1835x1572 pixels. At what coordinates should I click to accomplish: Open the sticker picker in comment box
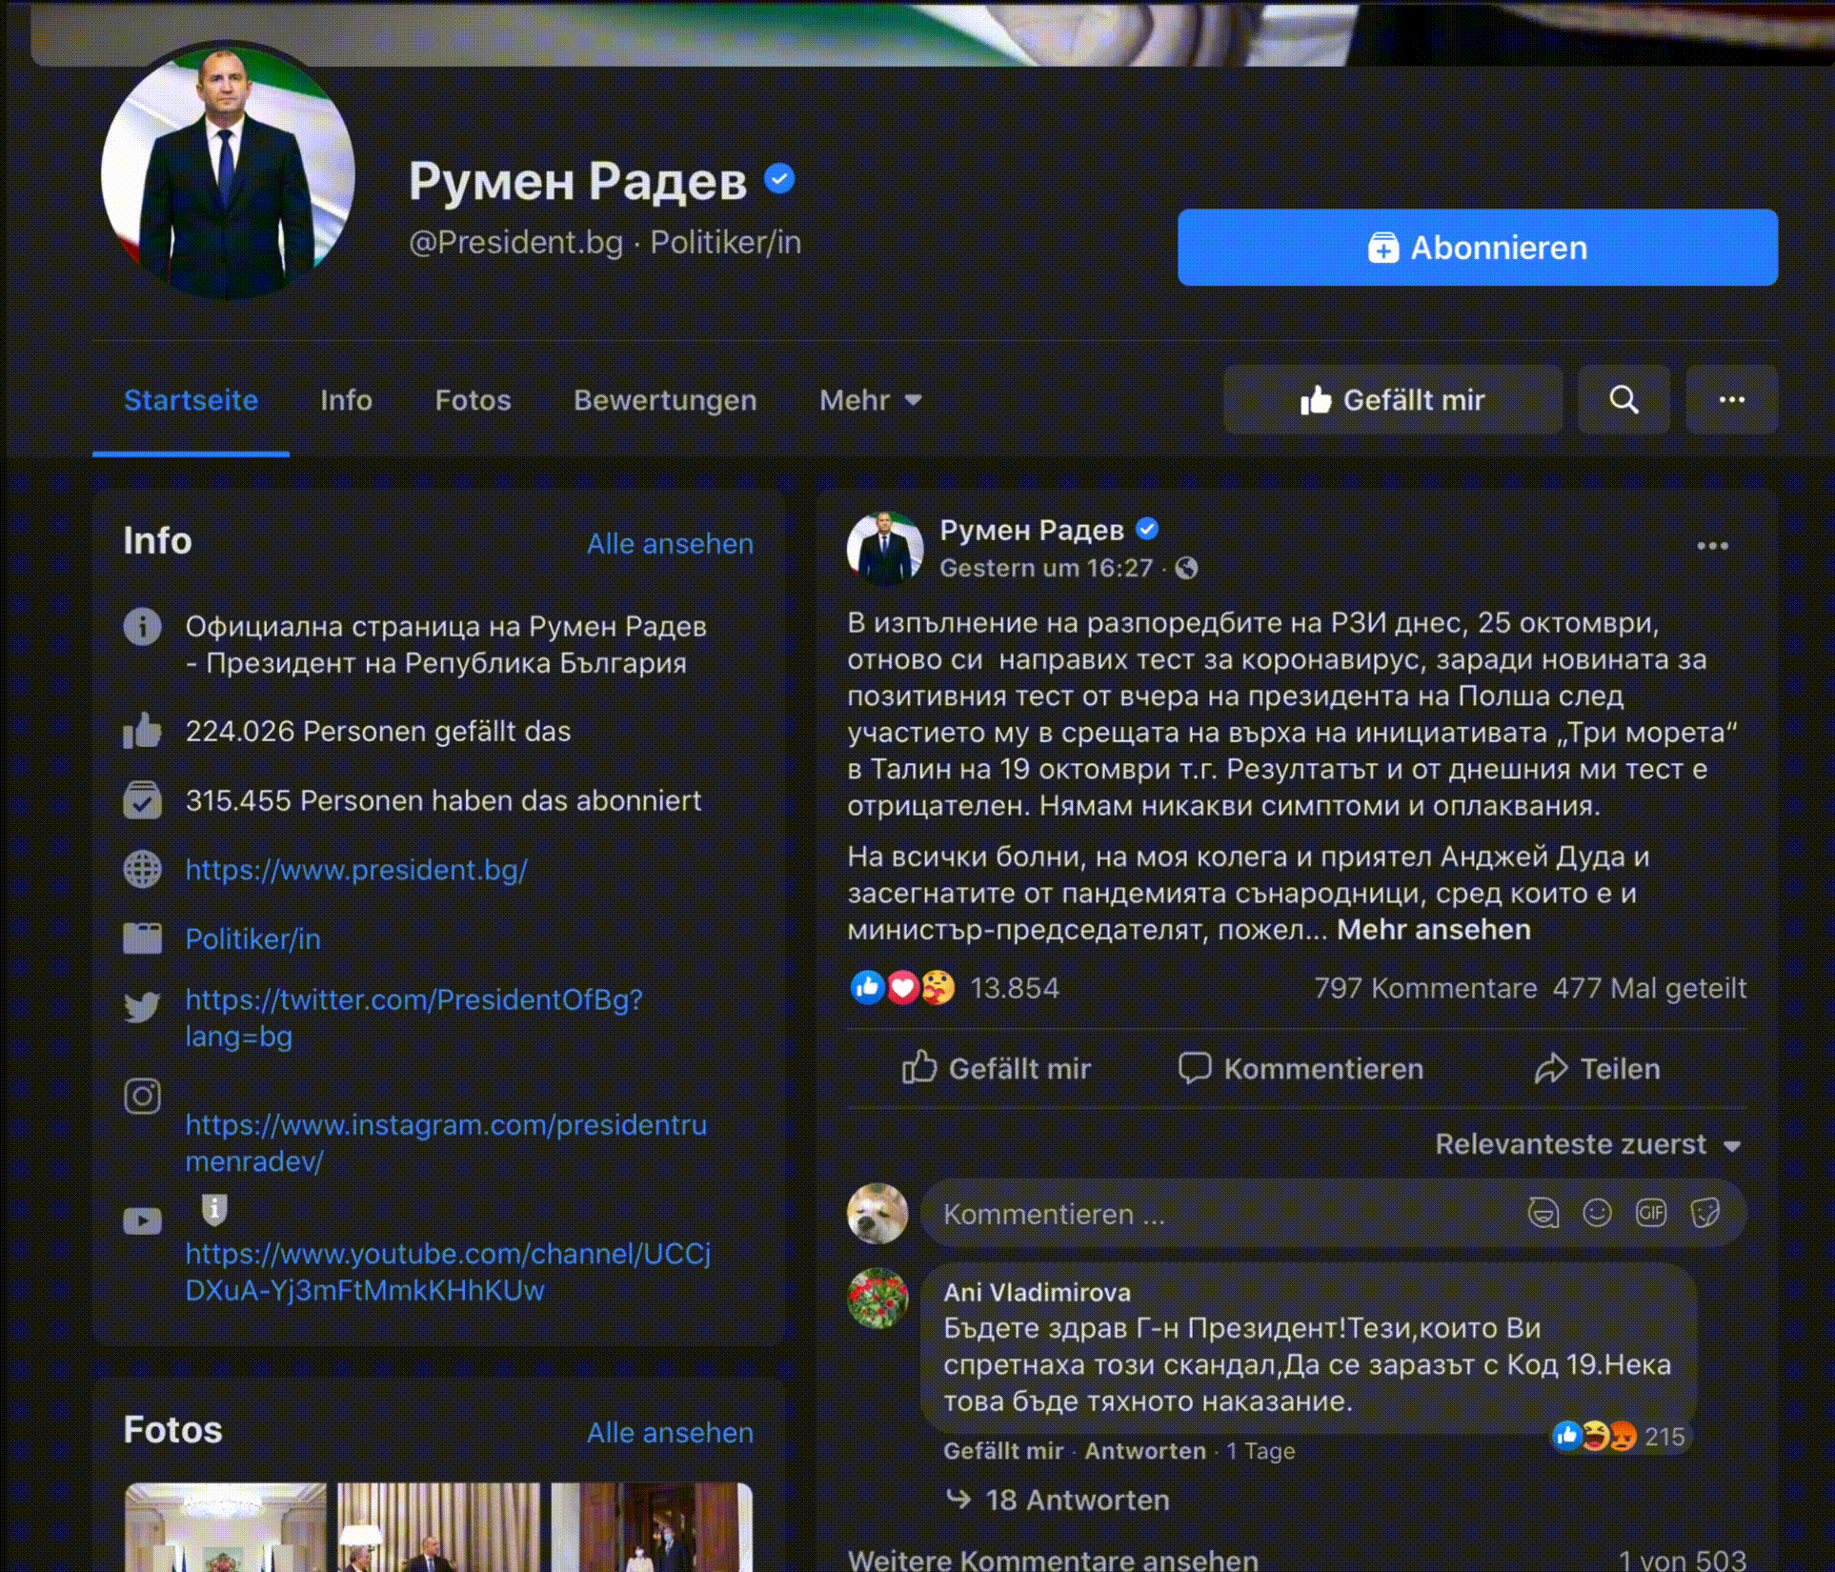[1705, 1213]
